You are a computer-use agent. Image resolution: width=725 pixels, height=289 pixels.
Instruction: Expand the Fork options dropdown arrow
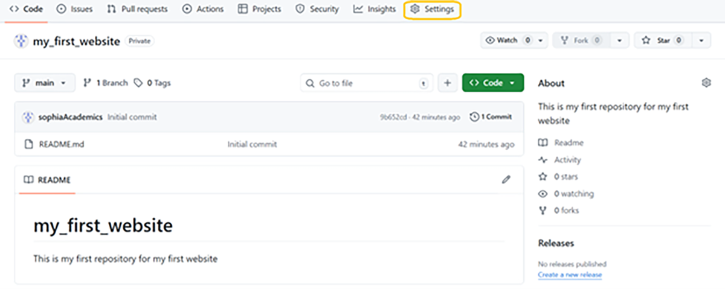coord(619,40)
